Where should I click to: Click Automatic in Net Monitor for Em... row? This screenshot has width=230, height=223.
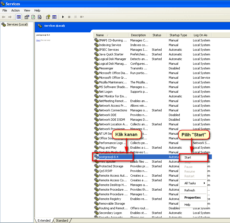click(175, 96)
